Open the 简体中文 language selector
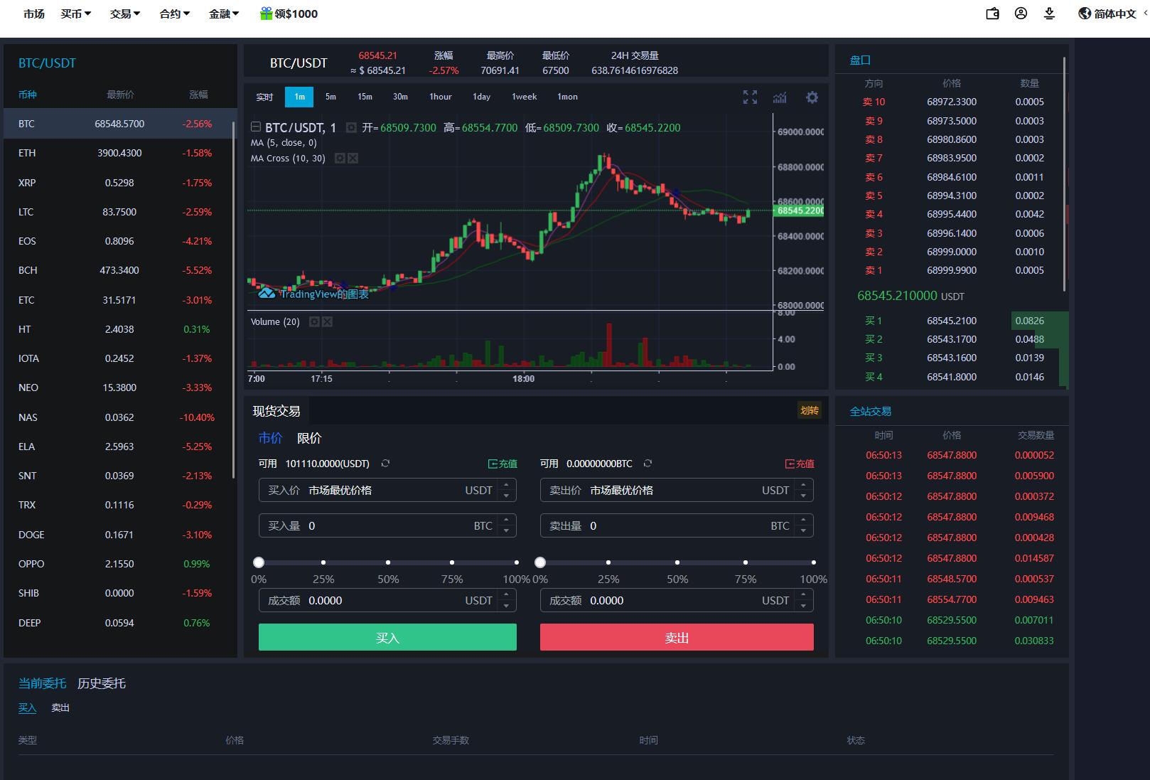1150x780 pixels. [x=1107, y=14]
